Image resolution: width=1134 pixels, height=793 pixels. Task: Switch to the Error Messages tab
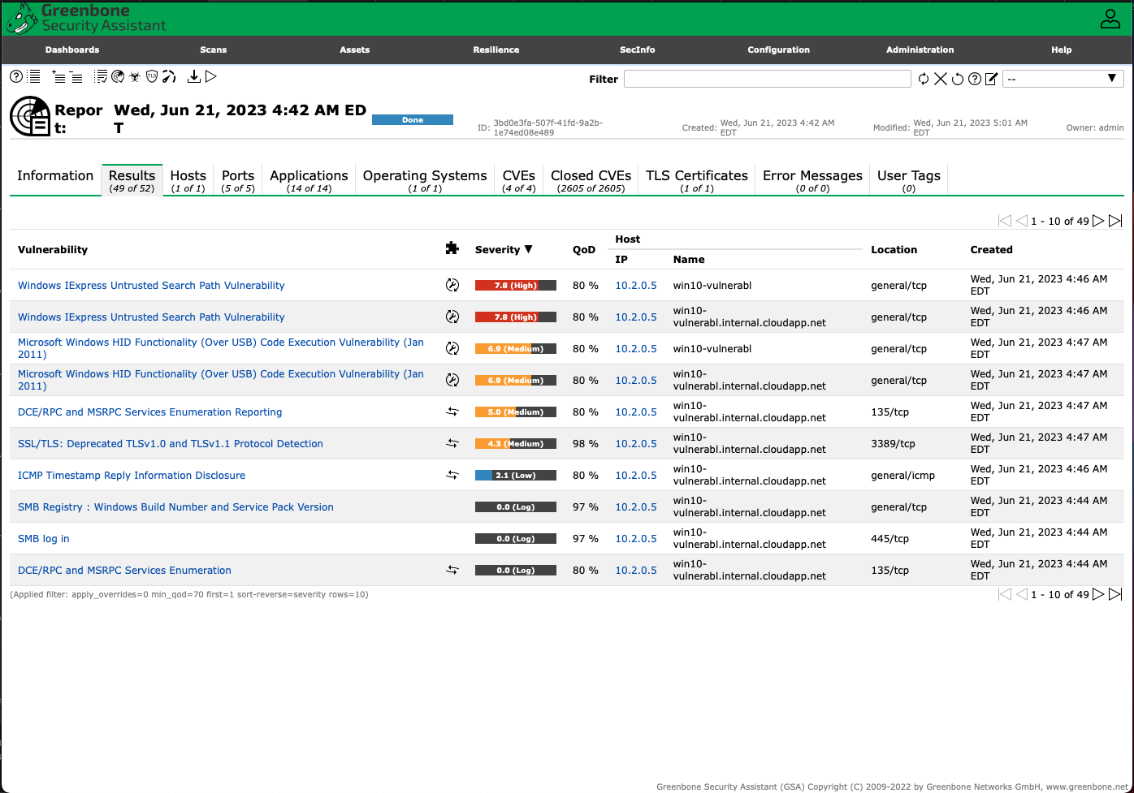[x=812, y=180]
